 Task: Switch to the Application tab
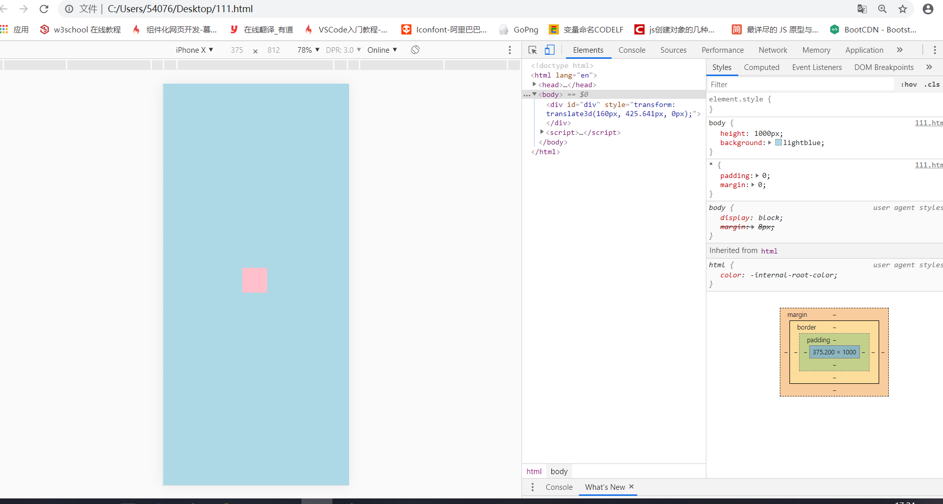point(864,50)
